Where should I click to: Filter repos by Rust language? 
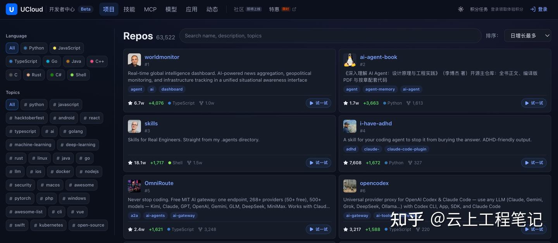(34, 75)
